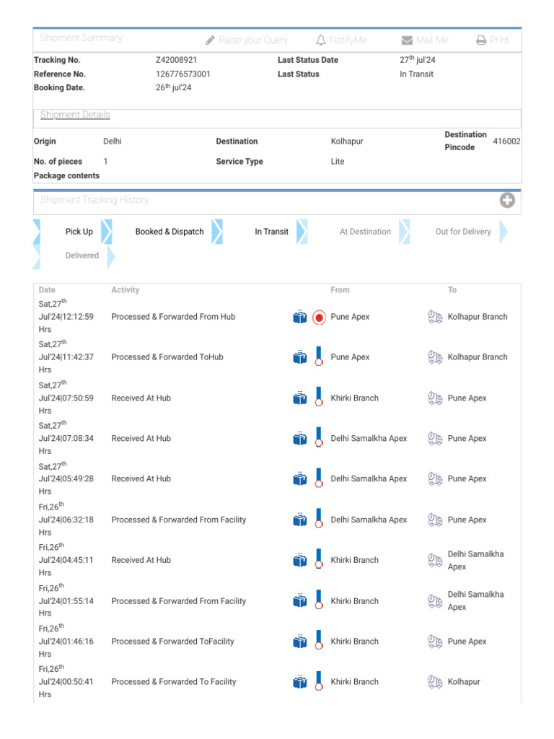554x739 pixels.
Task: Collapse the Shipment Summary header
Action: click(81, 38)
